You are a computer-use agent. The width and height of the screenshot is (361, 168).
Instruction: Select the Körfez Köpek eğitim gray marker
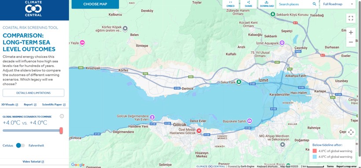125,28
